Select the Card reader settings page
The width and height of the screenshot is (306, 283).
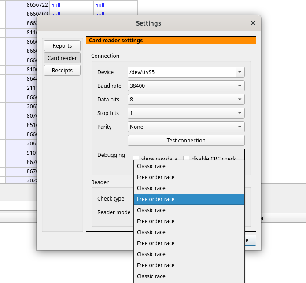[x=62, y=58]
